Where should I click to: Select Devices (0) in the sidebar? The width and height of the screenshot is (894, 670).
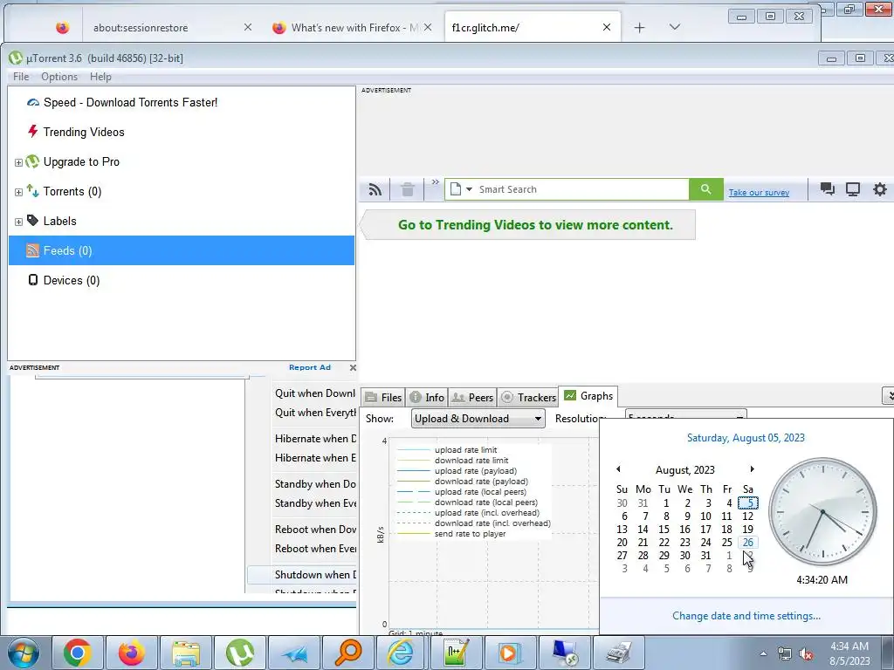coord(72,280)
